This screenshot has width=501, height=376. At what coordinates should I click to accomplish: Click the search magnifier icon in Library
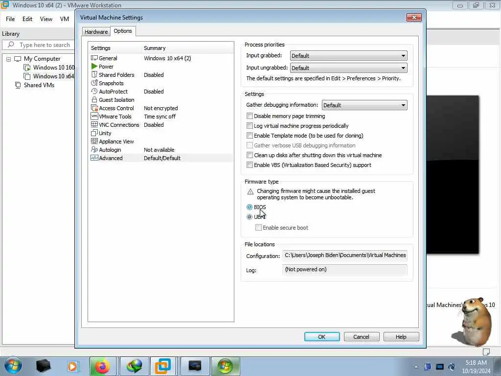(11, 45)
